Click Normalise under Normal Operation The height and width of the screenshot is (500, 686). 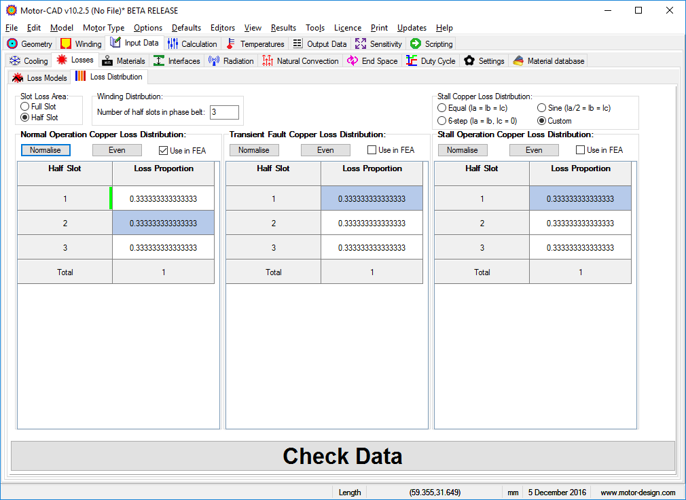46,150
